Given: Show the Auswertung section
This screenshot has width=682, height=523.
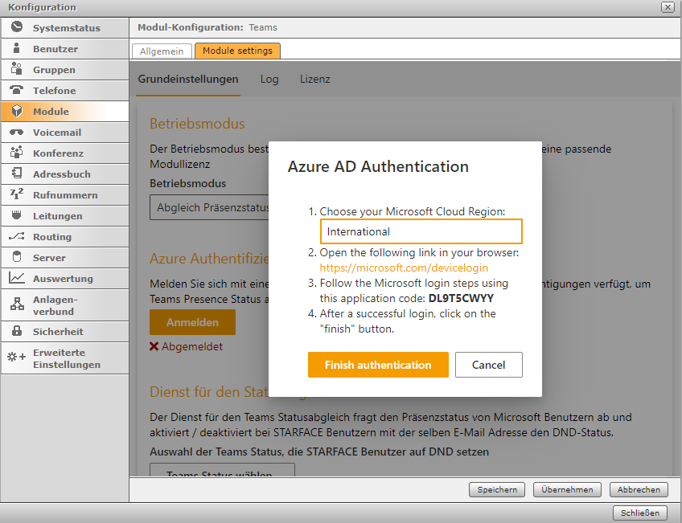Looking at the screenshot, I should [65, 279].
